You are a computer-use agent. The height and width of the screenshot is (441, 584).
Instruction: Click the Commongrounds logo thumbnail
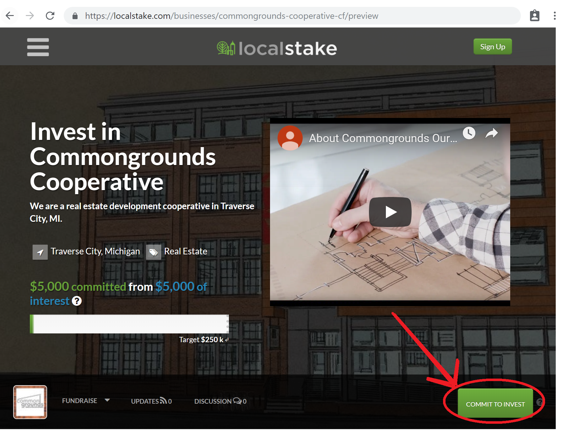click(x=30, y=402)
